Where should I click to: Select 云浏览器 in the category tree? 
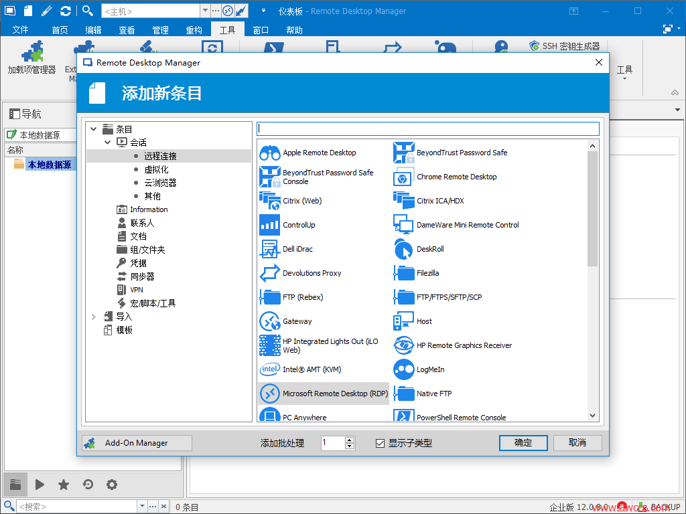pyautogui.click(x=160, y=183)
